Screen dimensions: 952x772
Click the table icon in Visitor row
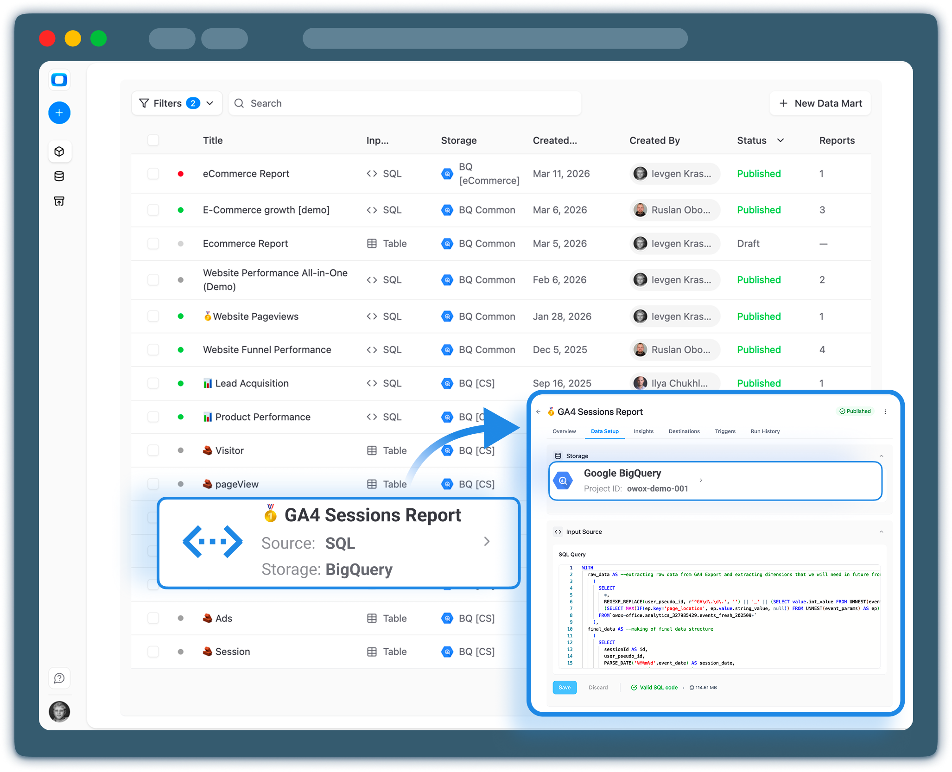pyautogui.click(x=372, y=450)
